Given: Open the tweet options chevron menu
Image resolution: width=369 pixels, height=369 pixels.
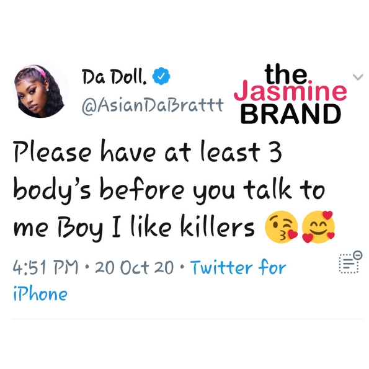Looking at the screenshot, I should (x=358, y=77).
